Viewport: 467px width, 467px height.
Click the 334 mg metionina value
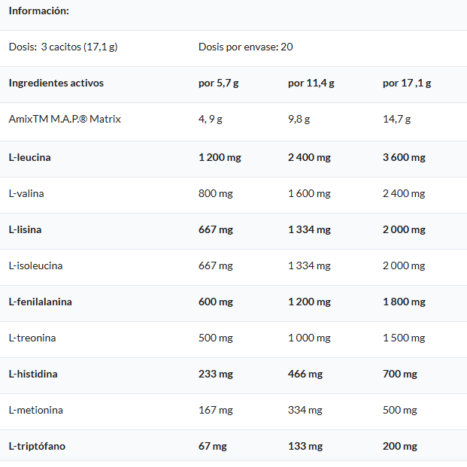pos(305,410)
